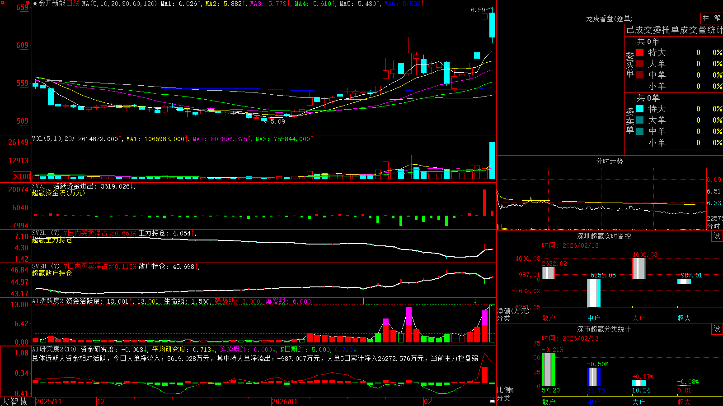
Task: Click the small red square icon at top-left corner
Action: click(3, 3)
